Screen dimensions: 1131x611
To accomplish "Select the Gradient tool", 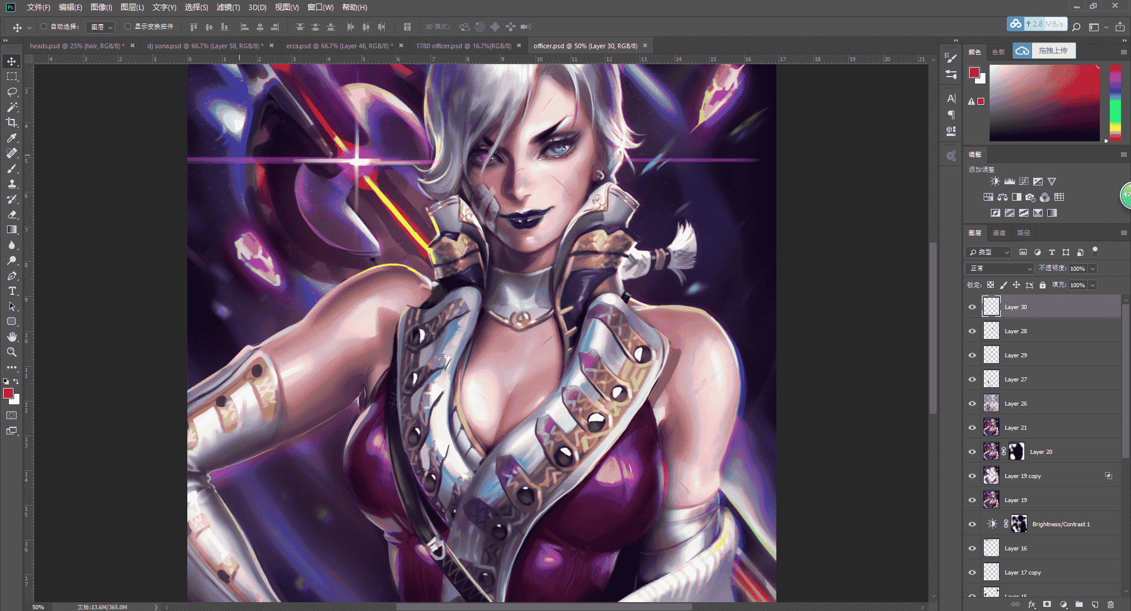I will point(12,230).
